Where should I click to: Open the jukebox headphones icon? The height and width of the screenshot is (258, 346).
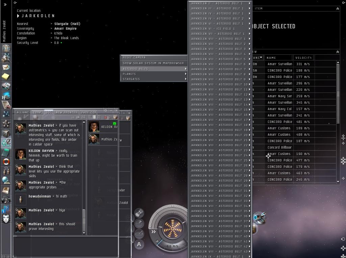pyautogui.click(x=6, y=199)
